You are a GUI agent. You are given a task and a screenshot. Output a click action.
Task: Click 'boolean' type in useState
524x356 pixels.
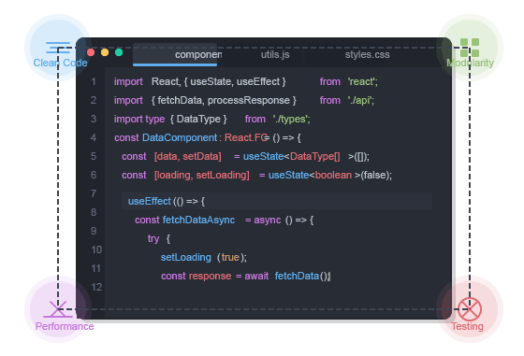pyautogui.click(x=333, y=175)
